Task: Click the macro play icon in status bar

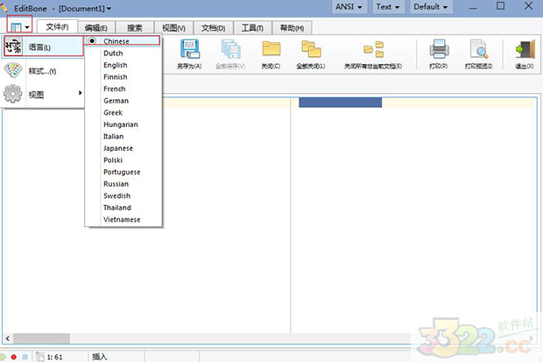Action: tap(4, 357)
